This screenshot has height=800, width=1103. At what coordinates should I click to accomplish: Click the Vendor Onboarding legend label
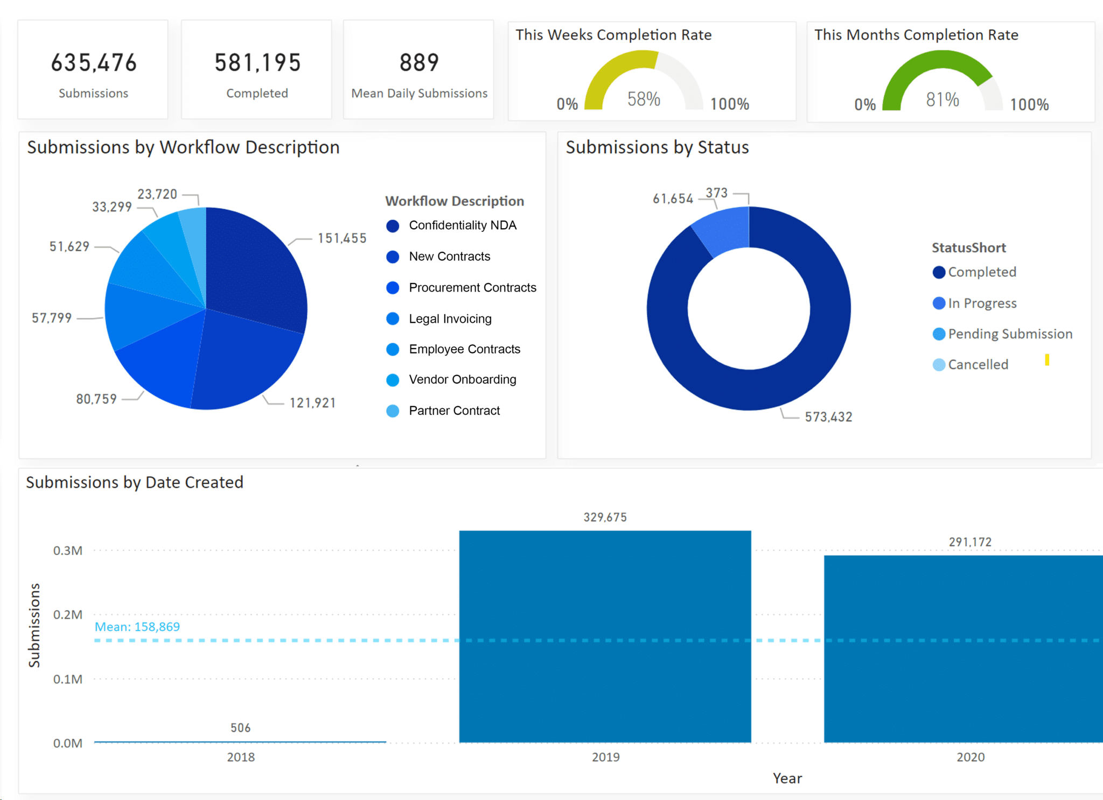click(x=462, y=379)
